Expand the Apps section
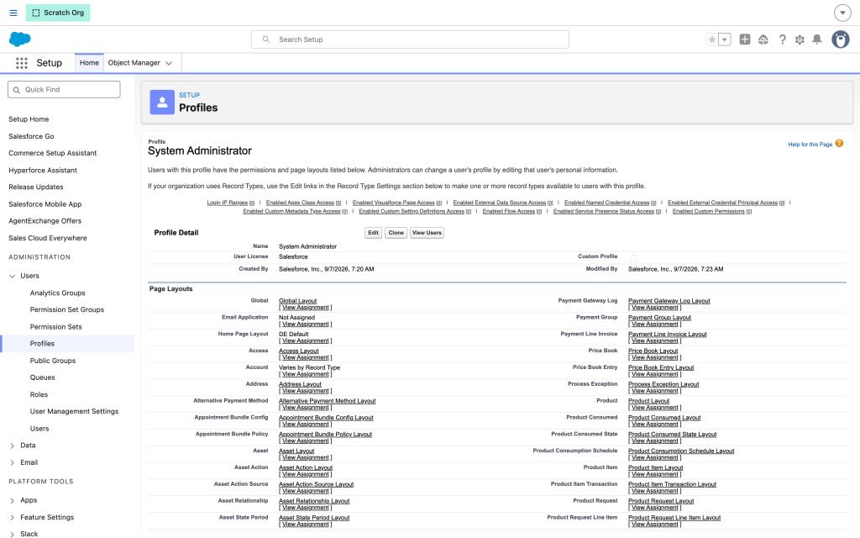Image resolution: width=860 pixels, height=538 pixels. point(12,501)
